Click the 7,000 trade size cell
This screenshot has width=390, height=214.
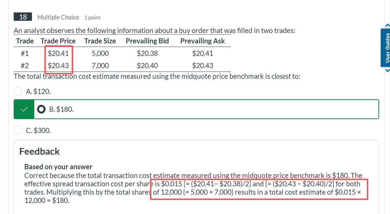click(x=100, y=66)
